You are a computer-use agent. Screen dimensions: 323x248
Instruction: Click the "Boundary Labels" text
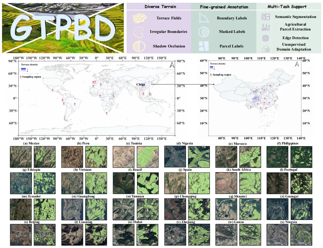tap(232, 18)
